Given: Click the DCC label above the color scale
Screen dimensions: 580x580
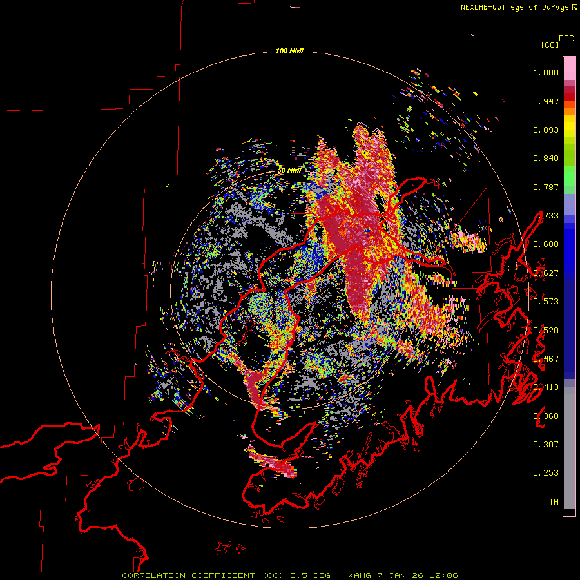Looking at the screenshot, I should (566, 39).
